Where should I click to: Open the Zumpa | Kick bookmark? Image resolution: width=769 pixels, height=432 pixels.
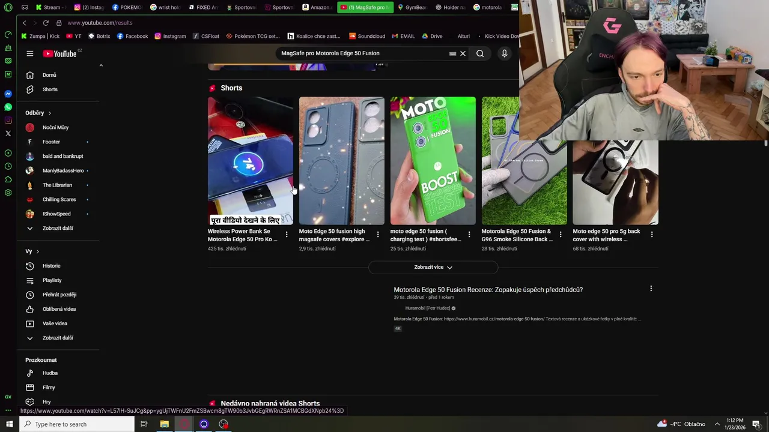[x=40, y=36]
